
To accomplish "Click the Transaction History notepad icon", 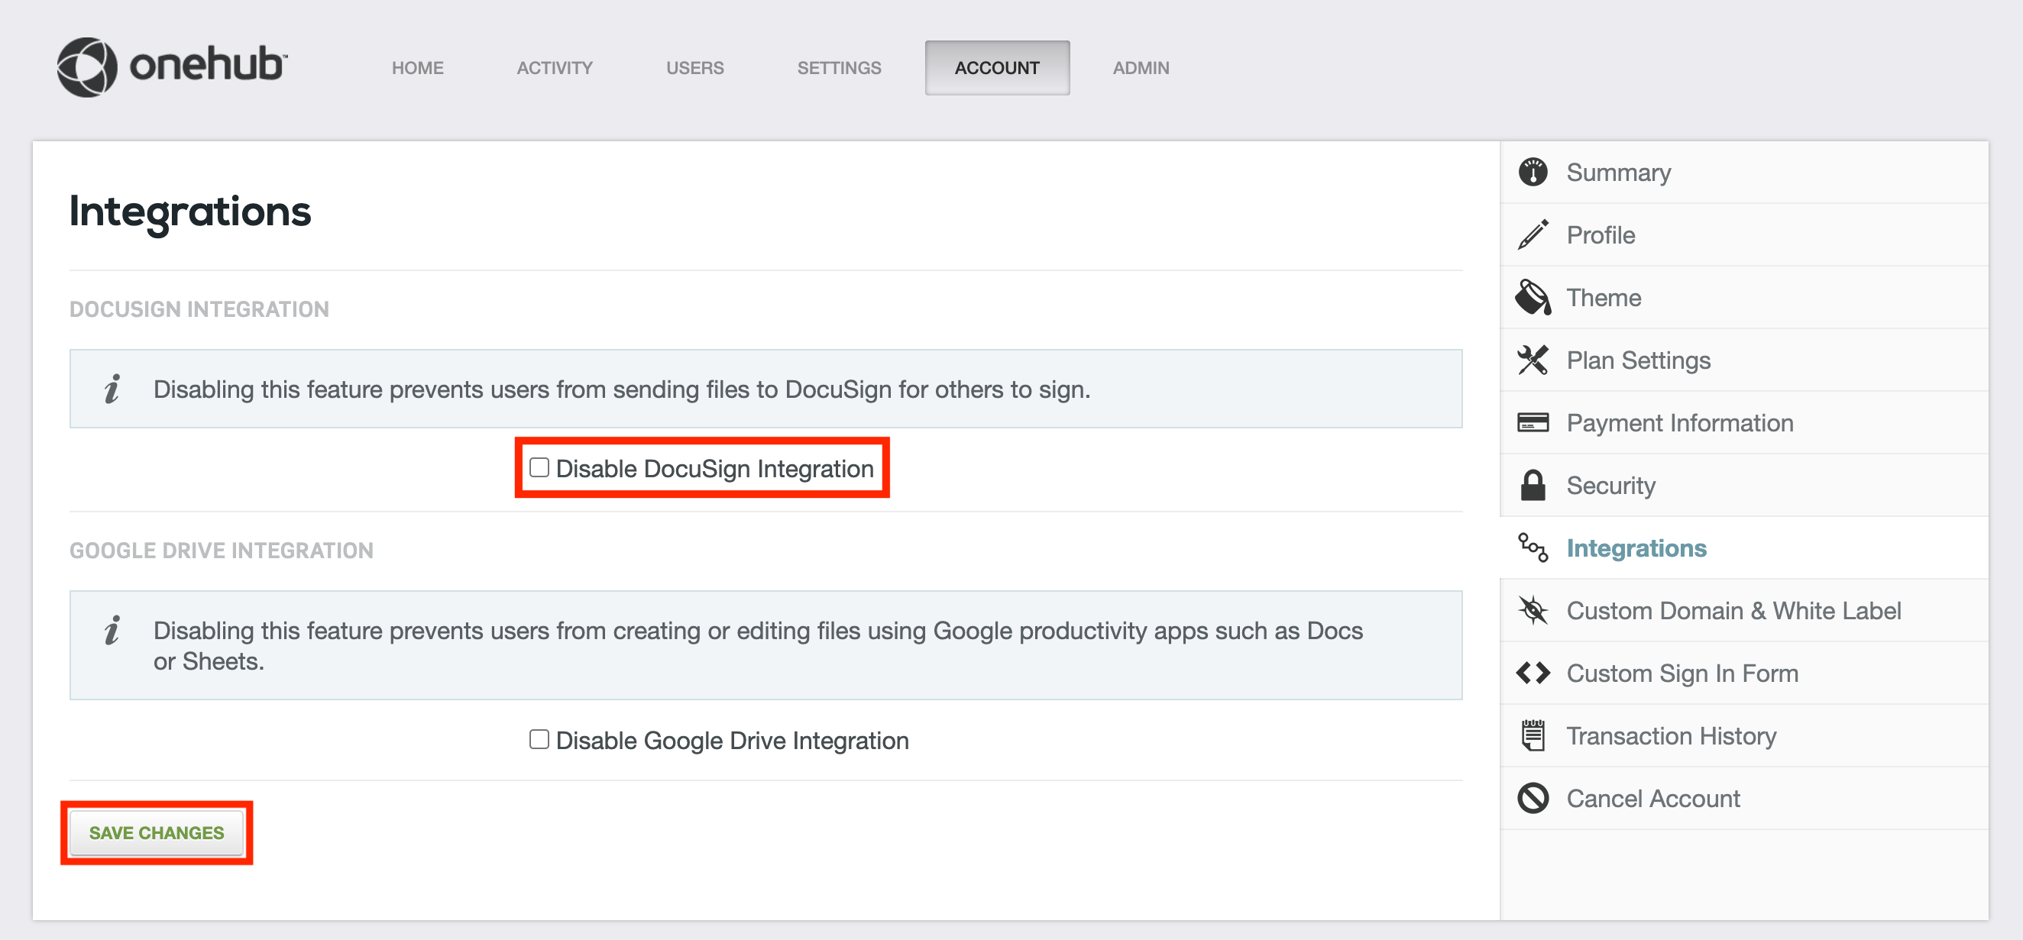I will 1533,736.
